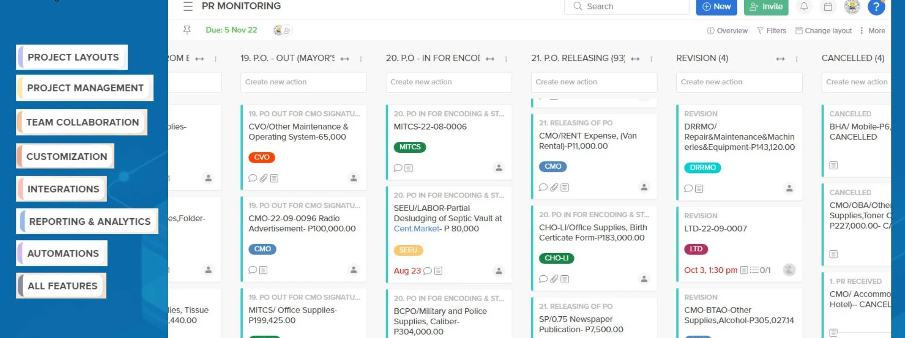Open the CMO-BTAO-Other Supplies,Alcohol card
Screen dimensions: 905x338
(739, 313)
